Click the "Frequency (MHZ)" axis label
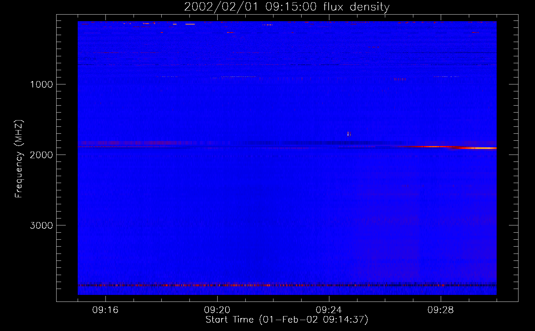The height and width of the screenshot is (331, 535). [19, 159]
